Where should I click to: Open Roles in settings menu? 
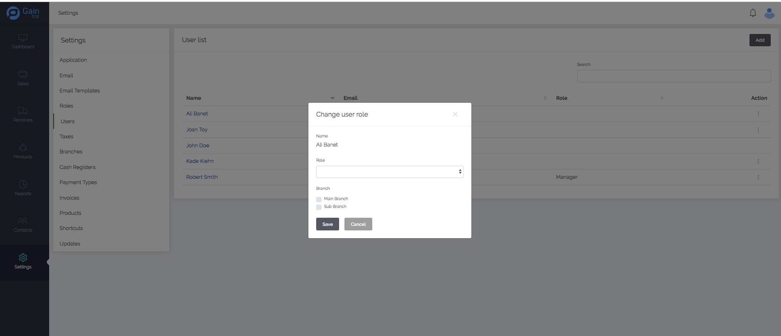coord(66,106)
